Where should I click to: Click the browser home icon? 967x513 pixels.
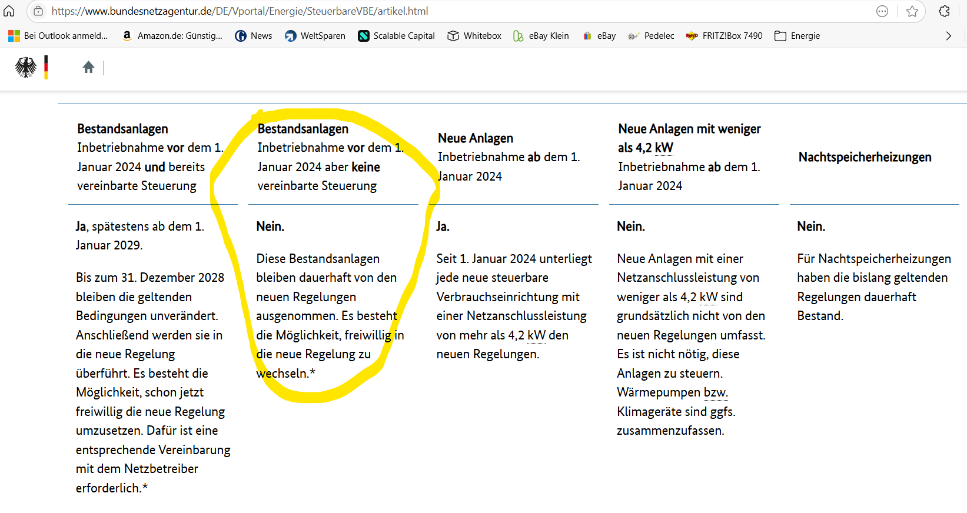click(x=9, y=11)
